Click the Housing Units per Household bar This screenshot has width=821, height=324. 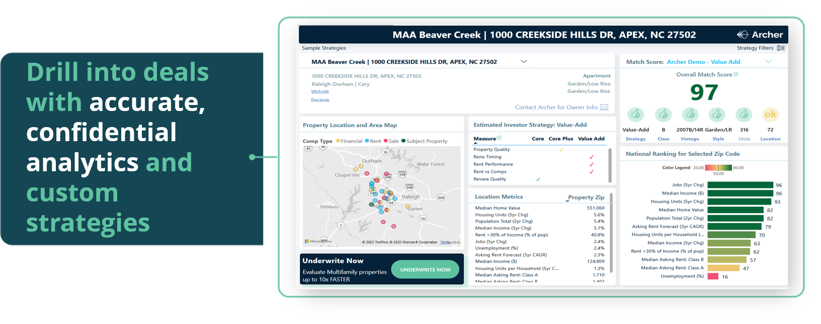tap(731, 235)
